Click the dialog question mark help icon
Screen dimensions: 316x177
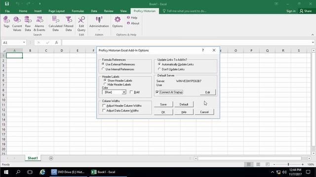[x=203, y=50]
